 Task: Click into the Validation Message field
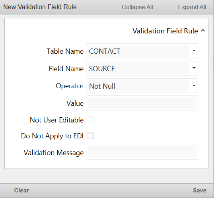click(142, 152)
